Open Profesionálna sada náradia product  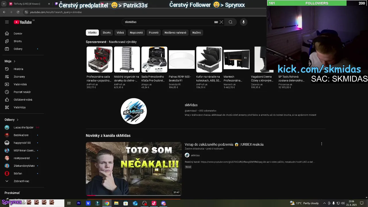pos(99,68)
